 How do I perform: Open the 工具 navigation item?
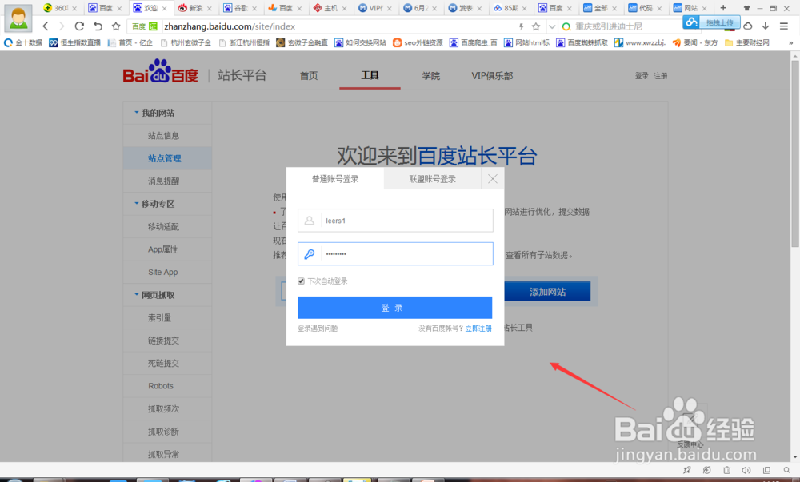coord(370,75)
